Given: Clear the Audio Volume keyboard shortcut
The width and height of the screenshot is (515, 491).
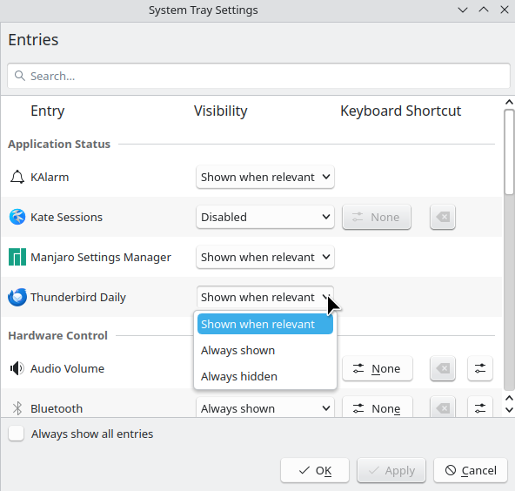Looking at the screenshot, I should (x=443, y=368).
